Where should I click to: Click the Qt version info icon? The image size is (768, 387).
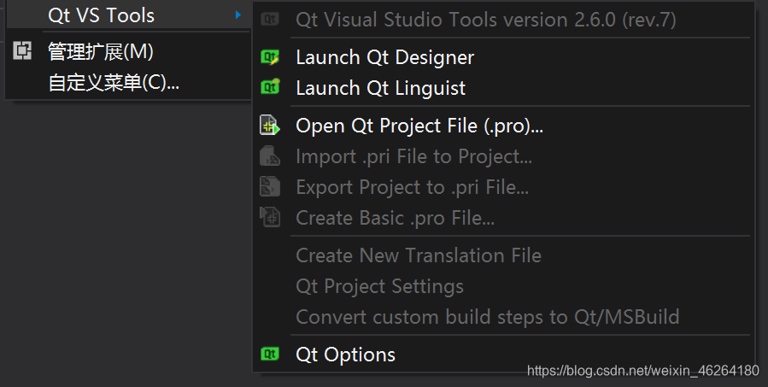point(270,20)
